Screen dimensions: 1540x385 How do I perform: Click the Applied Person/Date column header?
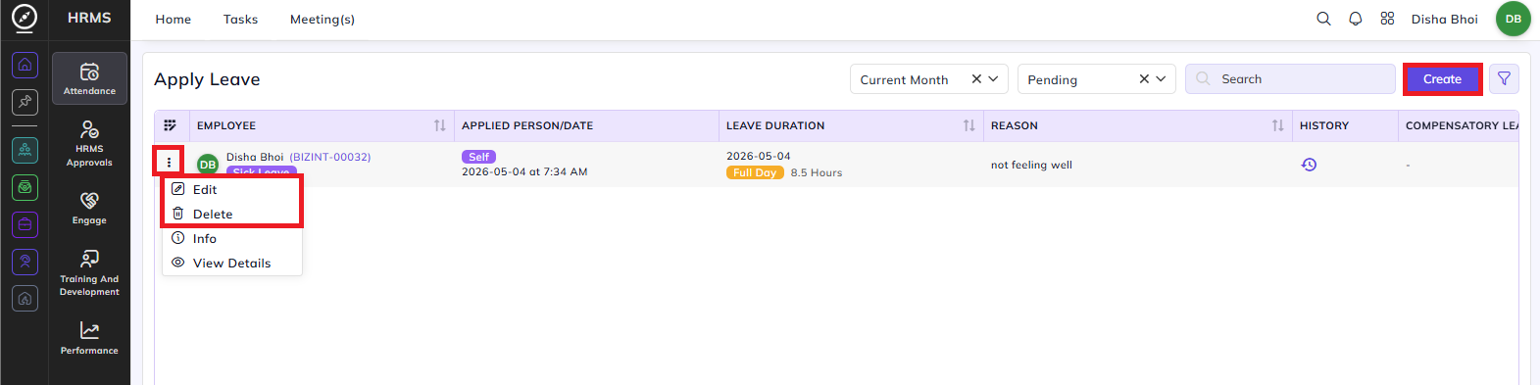click(x=527, y=125)
